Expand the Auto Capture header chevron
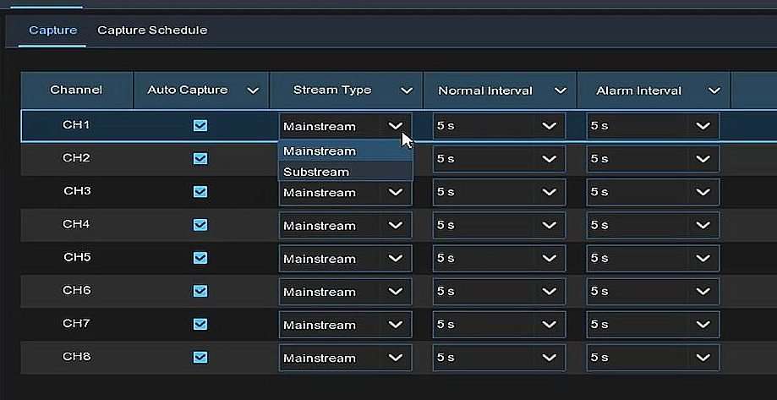The height and width of the screenshot is (400, 777). point(252,90)
